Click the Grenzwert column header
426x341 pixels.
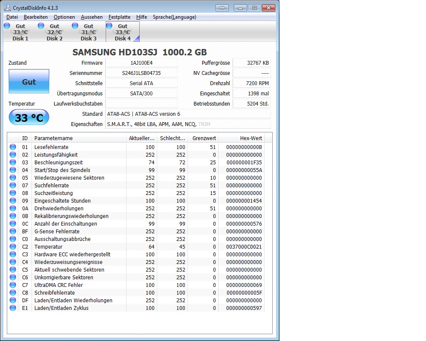point(203,138)
